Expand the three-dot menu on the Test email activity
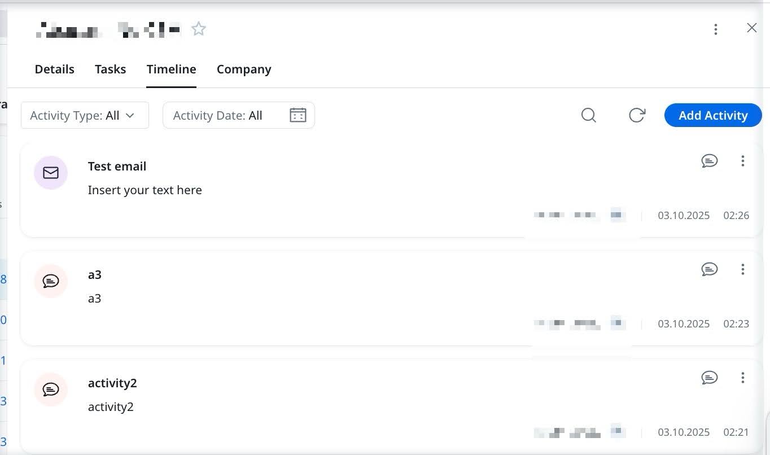 point(743,160)
